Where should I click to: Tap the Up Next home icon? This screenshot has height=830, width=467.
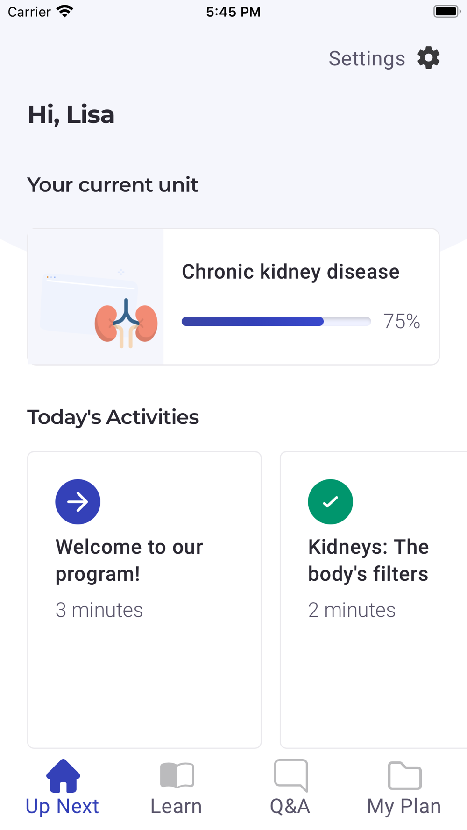tap(63, 775)
